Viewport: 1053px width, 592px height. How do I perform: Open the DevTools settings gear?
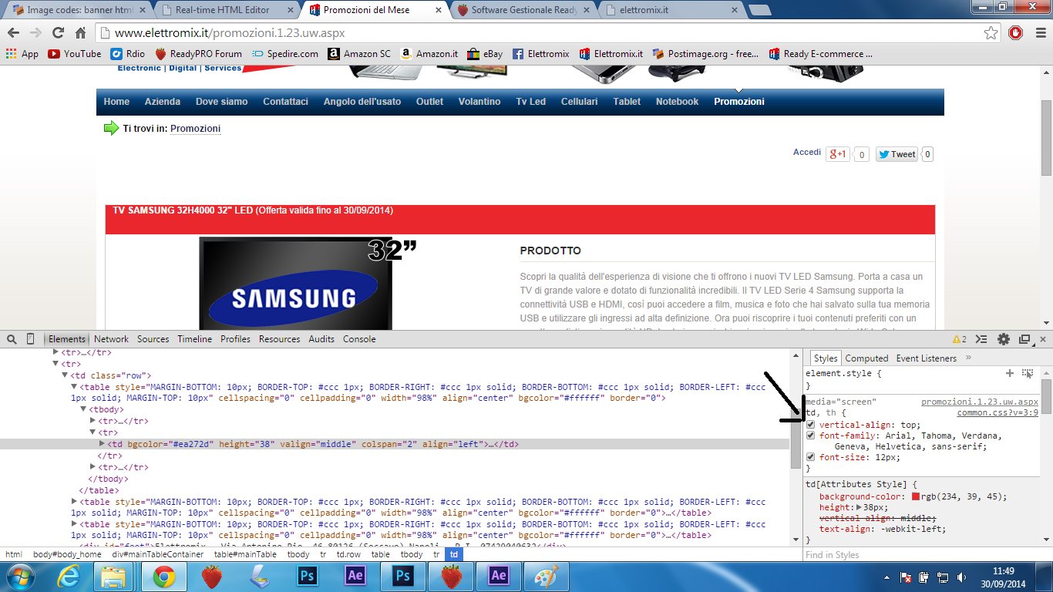[x=1004, y=339]
